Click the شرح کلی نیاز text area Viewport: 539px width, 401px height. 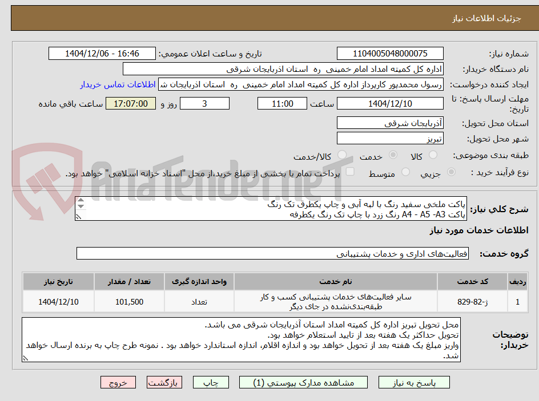[271, 209]
